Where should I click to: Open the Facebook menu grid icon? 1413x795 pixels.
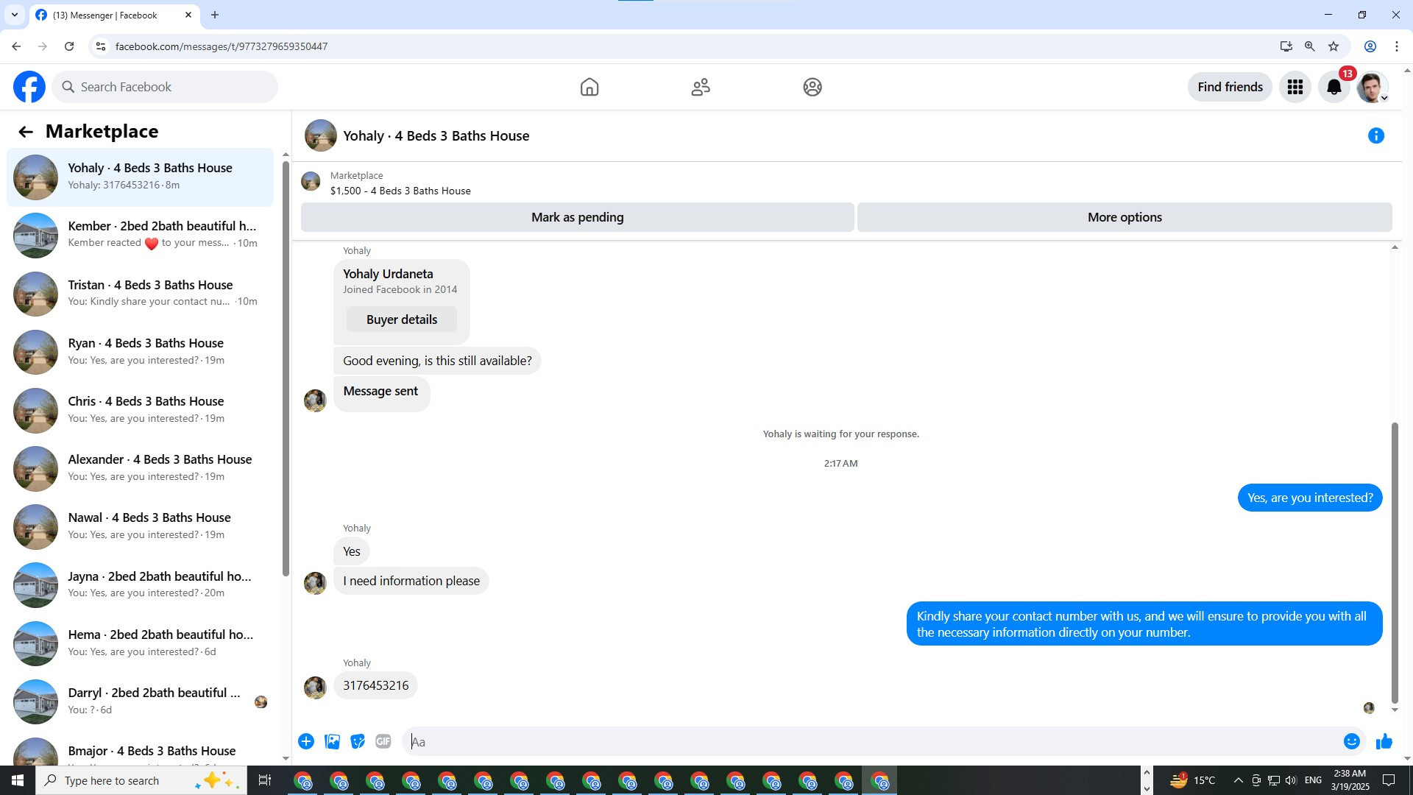pos(1295,87)
